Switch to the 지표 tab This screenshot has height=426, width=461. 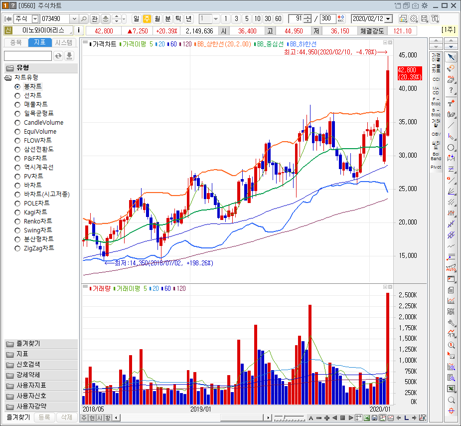(40, 42)
